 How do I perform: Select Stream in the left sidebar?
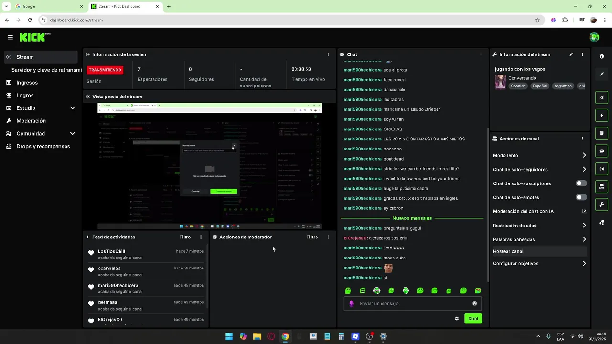click(41, 57)
